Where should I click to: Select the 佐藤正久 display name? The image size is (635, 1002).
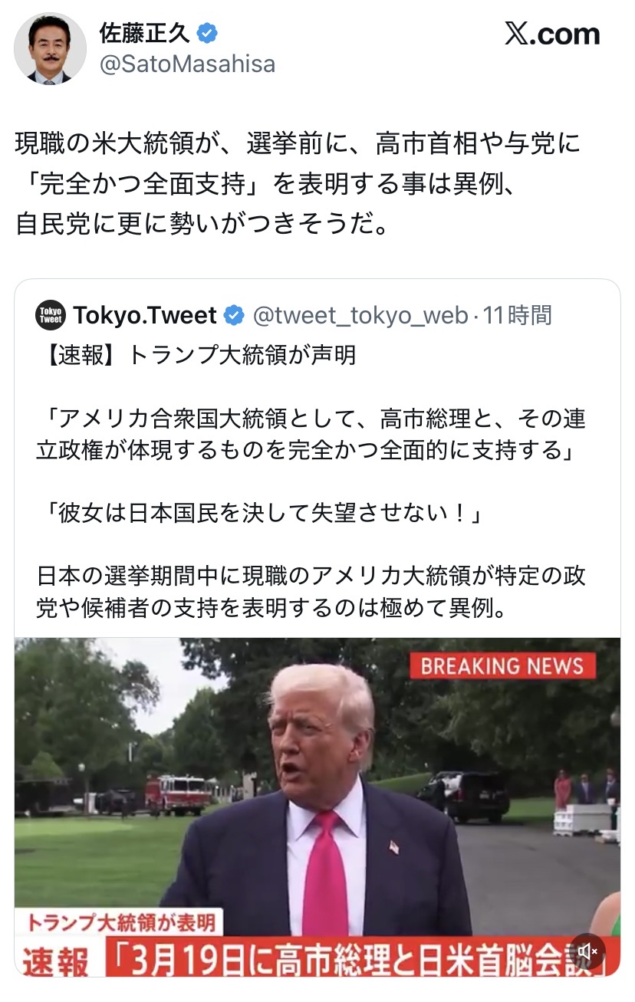[145, 33]
